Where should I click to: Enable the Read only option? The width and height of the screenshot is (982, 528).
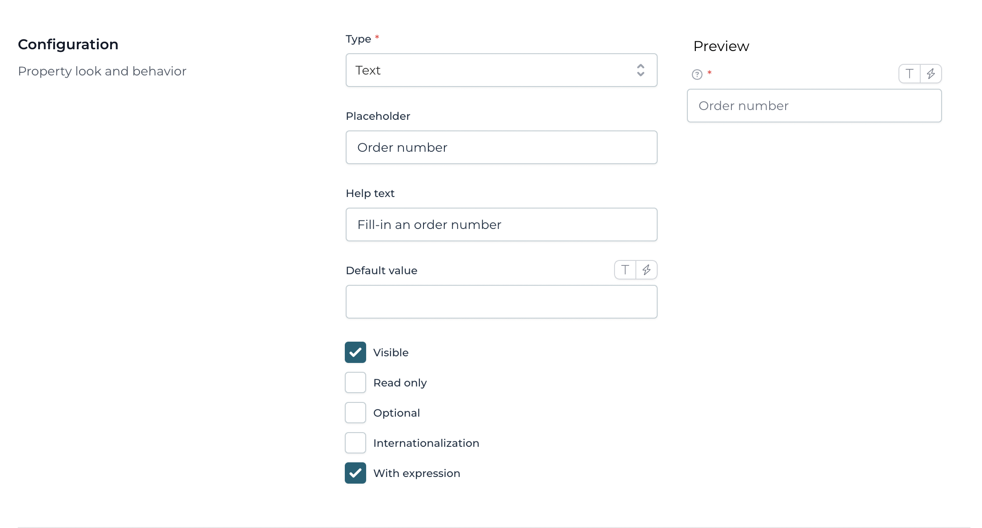click(355, 382)
